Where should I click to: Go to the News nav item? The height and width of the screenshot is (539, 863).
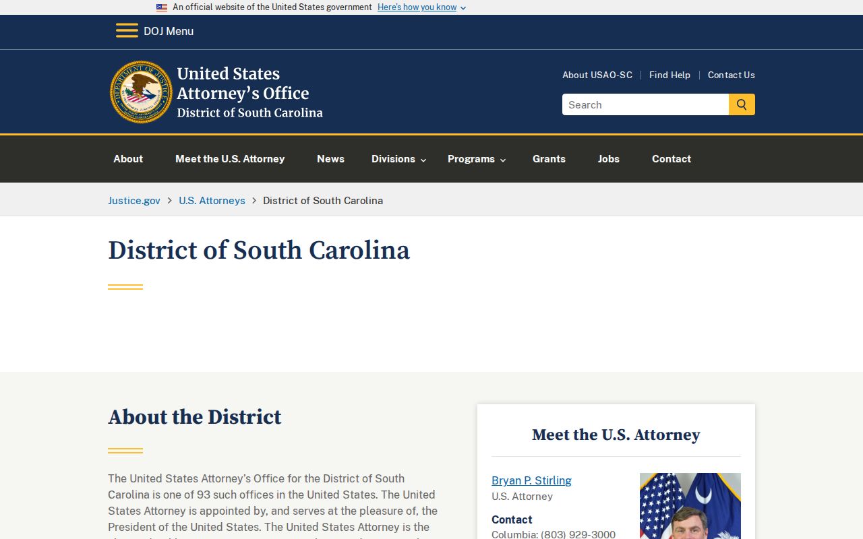330,159
